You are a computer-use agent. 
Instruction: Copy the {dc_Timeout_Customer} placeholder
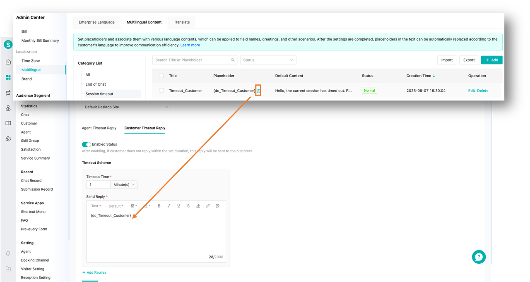click(258, 91)
